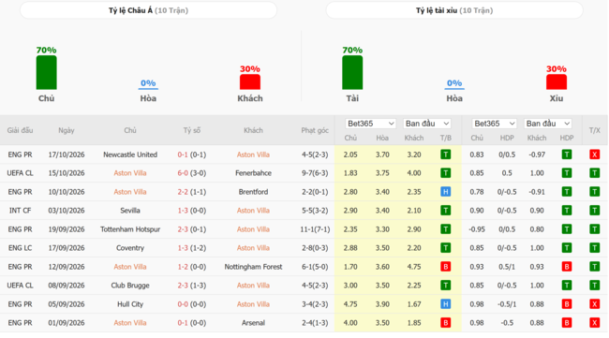Click the T/X column header
Screen dimensions: 609x338
[594, 130]
